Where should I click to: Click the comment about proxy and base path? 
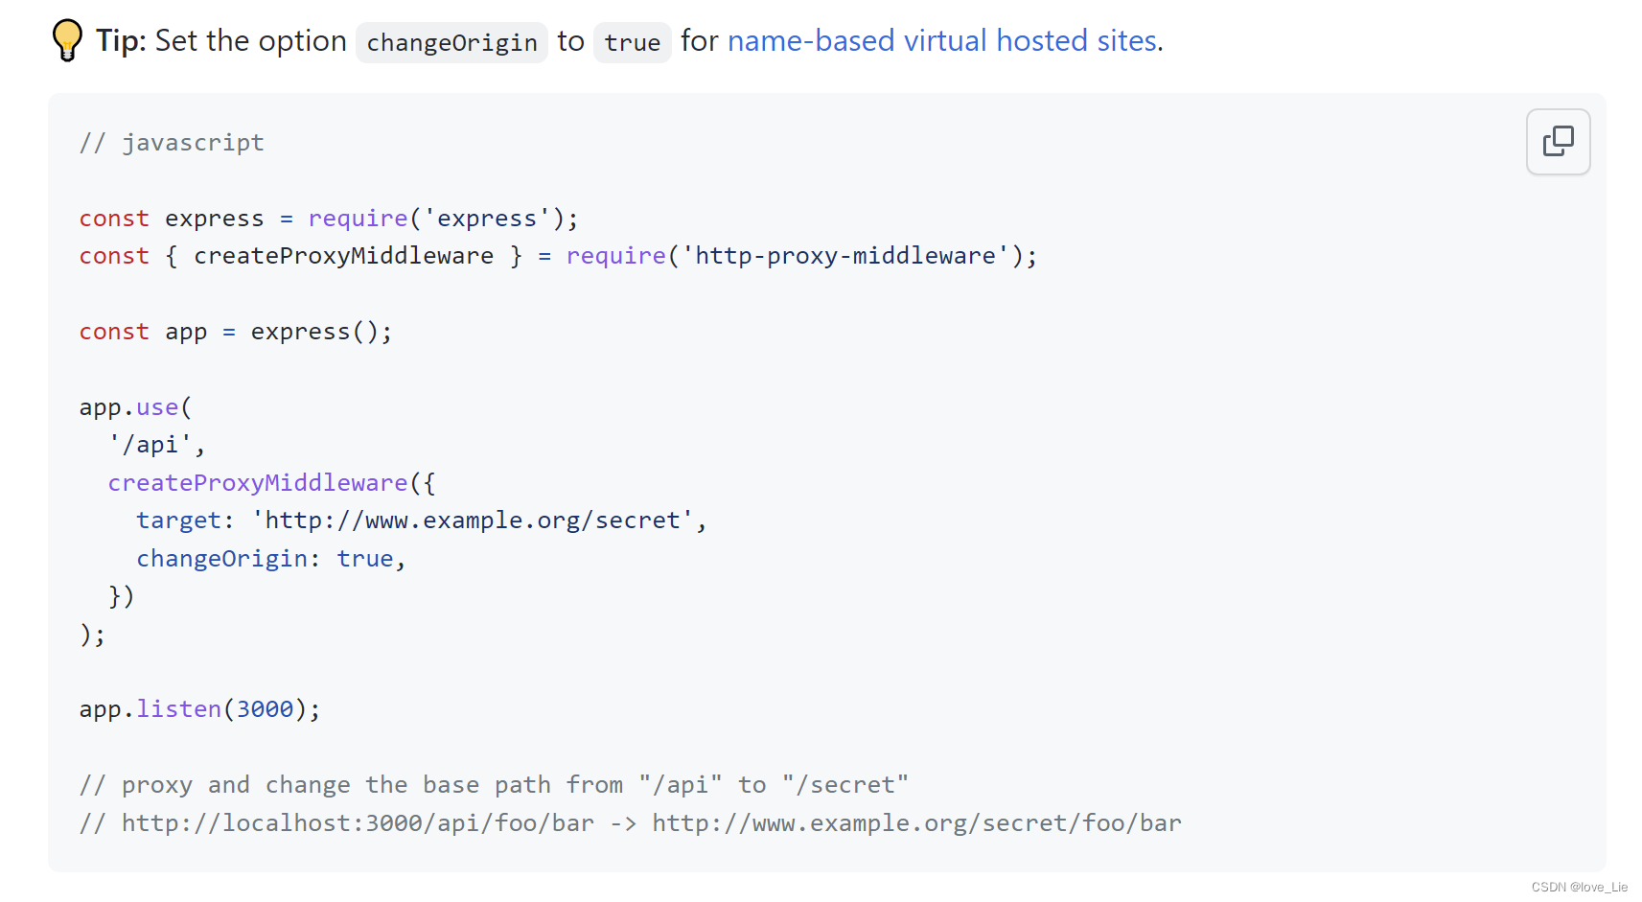click(x=494, y=785)
